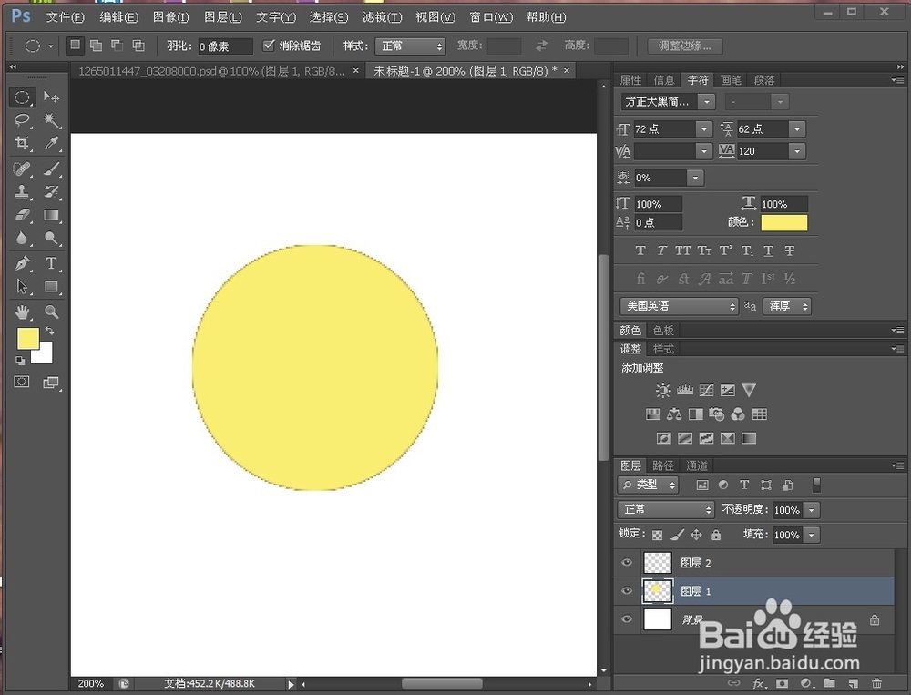911x695 pixels.
Task: Select the Clone Stamp tool
Action: 22,192
